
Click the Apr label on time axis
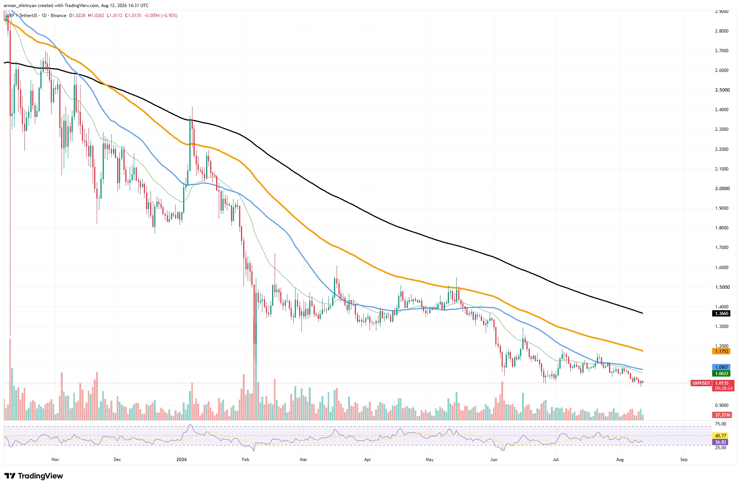coord(367,460)
